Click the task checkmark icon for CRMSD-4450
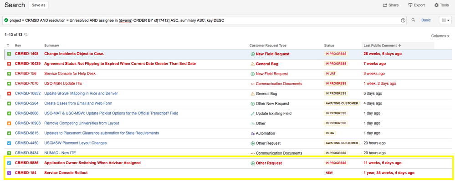Screen dimensions: 455x181 tap(9, 143)
